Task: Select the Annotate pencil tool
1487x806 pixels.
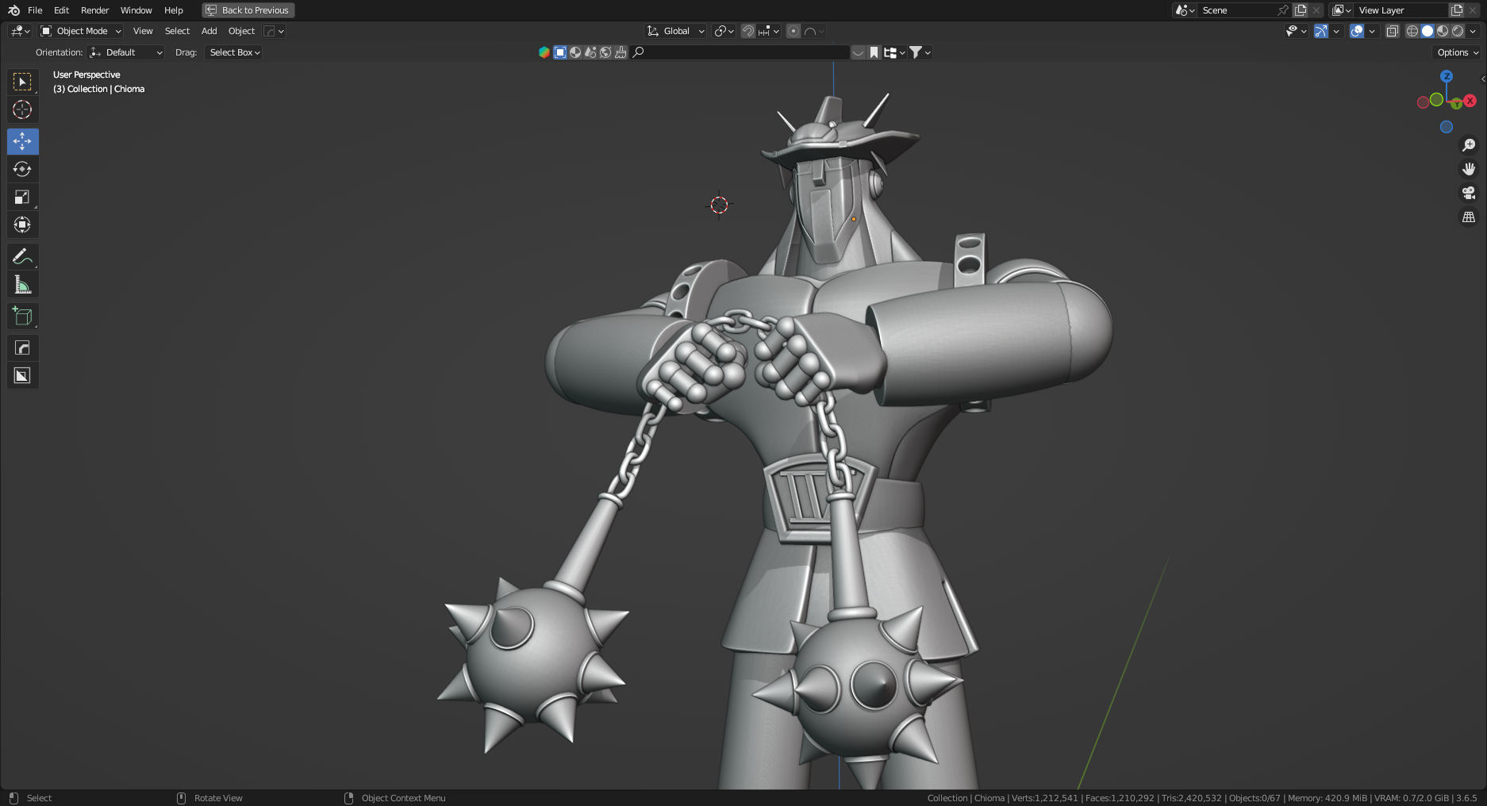Action: (22, 256)
